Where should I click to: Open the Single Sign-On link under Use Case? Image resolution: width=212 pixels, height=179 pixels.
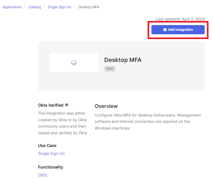(x=51, y=154)
